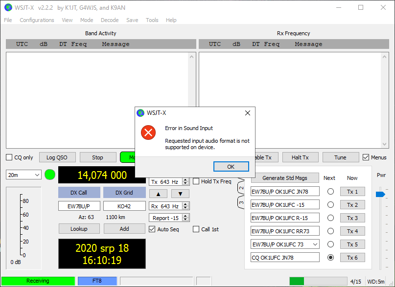The width and height of the screenshot is (395, 287).
Task: Click the red error icon in dialog
Action: click(x=148, y=132)
